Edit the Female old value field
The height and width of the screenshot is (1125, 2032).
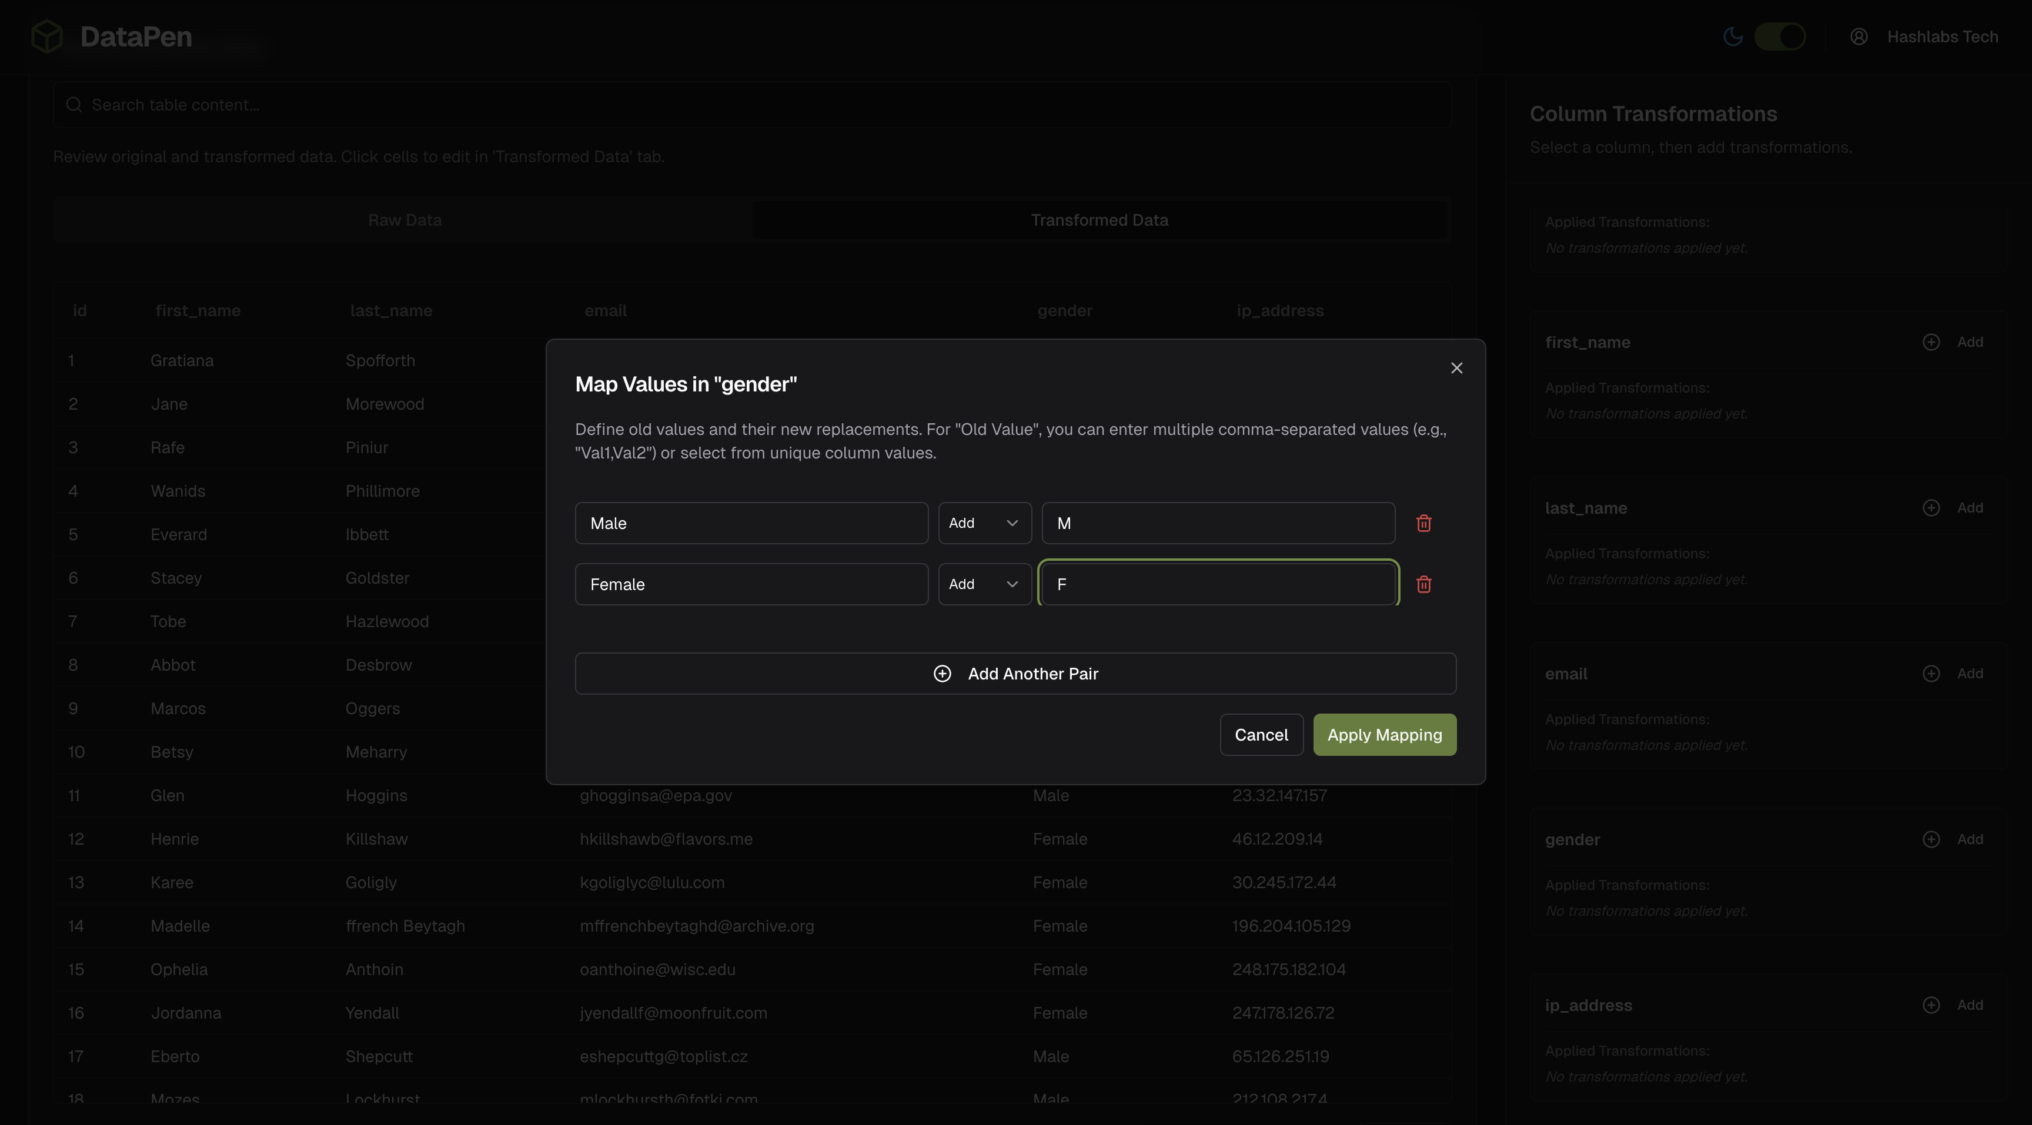[751, 584]
